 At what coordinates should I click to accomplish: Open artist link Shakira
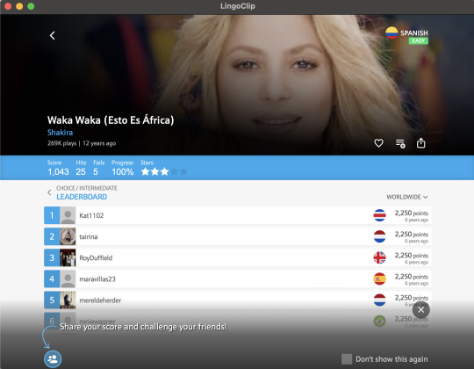(60, 133)
